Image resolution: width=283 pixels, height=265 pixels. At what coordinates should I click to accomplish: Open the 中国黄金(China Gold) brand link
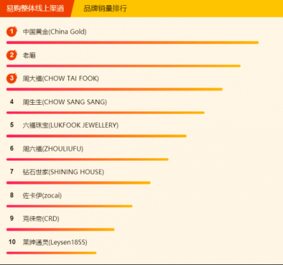click(55, 32)
